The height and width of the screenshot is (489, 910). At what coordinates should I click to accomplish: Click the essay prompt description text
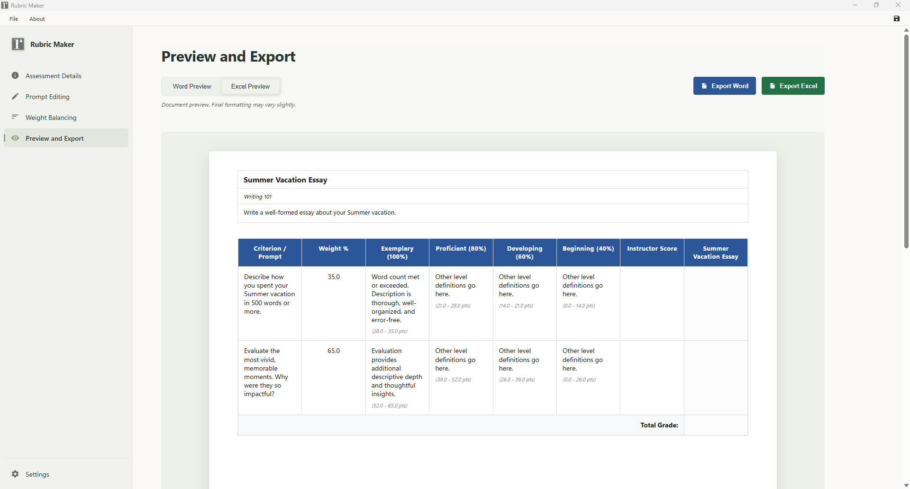(319, 213)
